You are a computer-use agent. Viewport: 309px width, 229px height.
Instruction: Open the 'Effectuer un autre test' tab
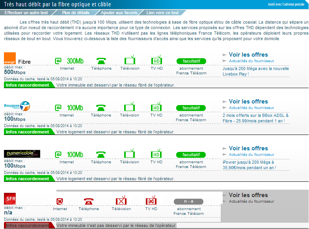26,13
